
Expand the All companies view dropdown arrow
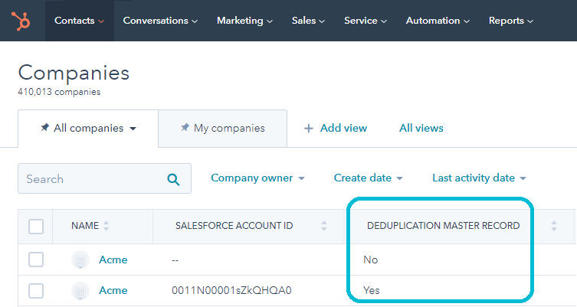click(x=133, y=129)
